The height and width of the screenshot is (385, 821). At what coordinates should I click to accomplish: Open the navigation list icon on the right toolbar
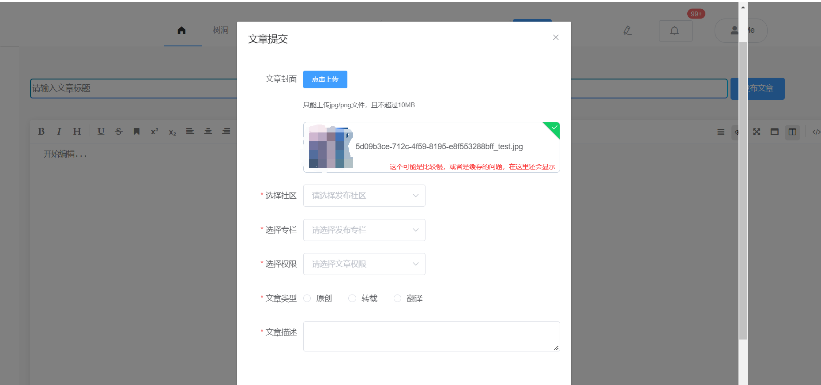[x=721, y=132]
